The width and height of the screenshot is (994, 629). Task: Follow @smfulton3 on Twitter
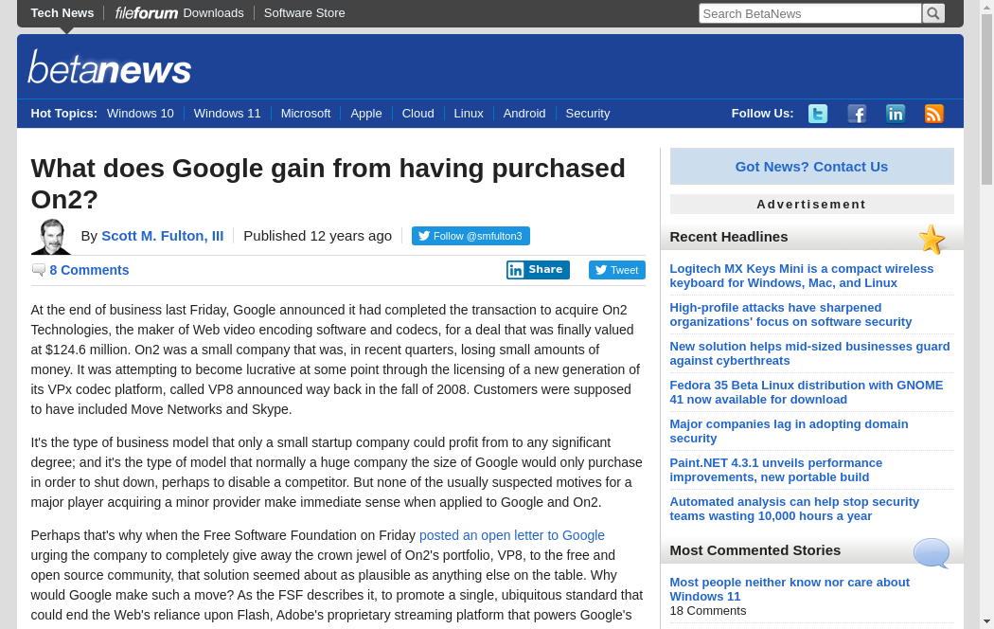pos(470,236)
